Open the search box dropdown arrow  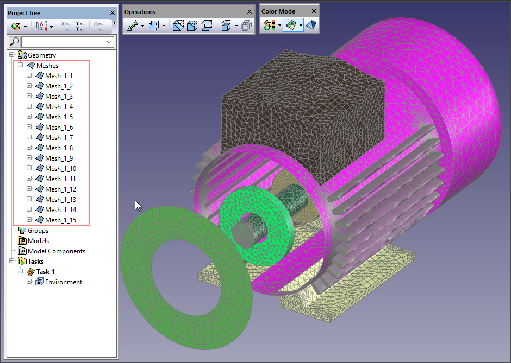[110, 42]
